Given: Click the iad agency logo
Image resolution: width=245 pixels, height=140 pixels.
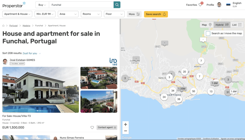Looking at the screenshot, I should (x=113, y=62).
